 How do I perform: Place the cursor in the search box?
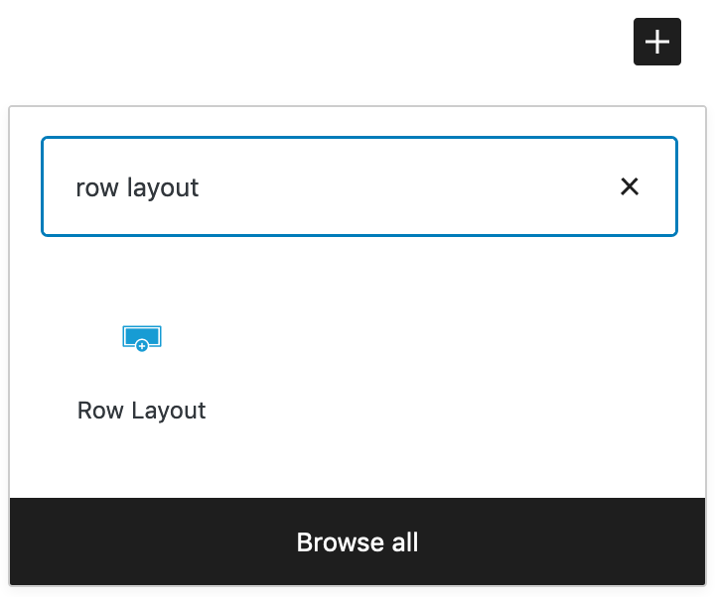click(x=338, y=186)
